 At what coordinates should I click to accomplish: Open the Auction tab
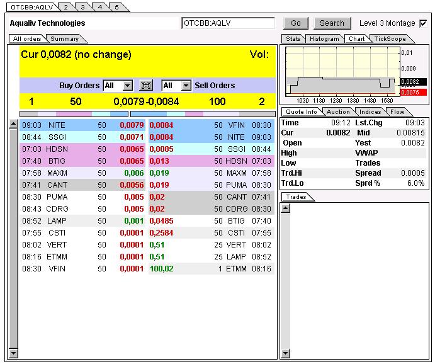pos(338,112)
